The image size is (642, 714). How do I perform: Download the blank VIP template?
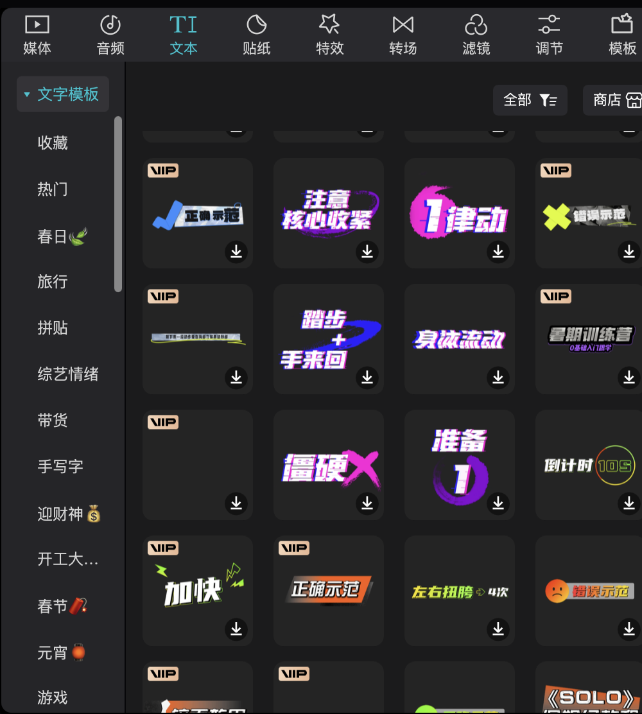tap(236, 503)
